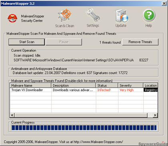This screenshot has width=168, height=146.
Task: Click the 'Update' label text
Action: [121, 25]
